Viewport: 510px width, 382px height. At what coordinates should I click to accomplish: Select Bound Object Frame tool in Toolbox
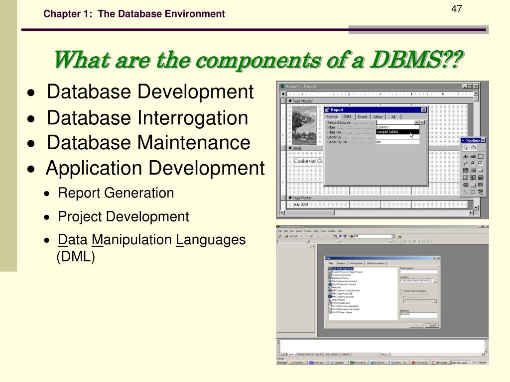pos(481,178)
